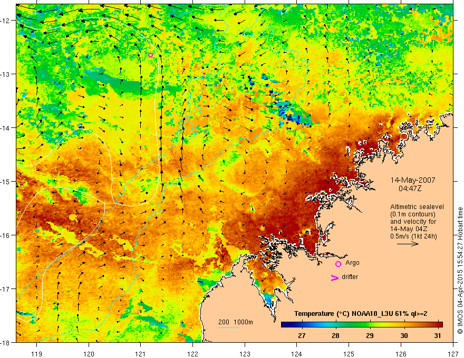Screen dimensions: 464x358
Task: Click the longitude '123' axis label
Action: point(245,354)
